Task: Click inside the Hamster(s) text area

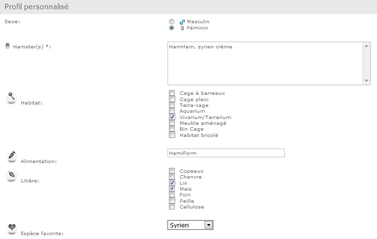Action: pos(265,63)
